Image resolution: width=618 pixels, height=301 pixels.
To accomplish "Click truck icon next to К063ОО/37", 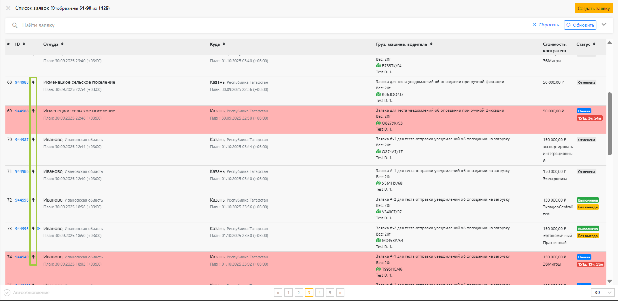I will (378, 94).
